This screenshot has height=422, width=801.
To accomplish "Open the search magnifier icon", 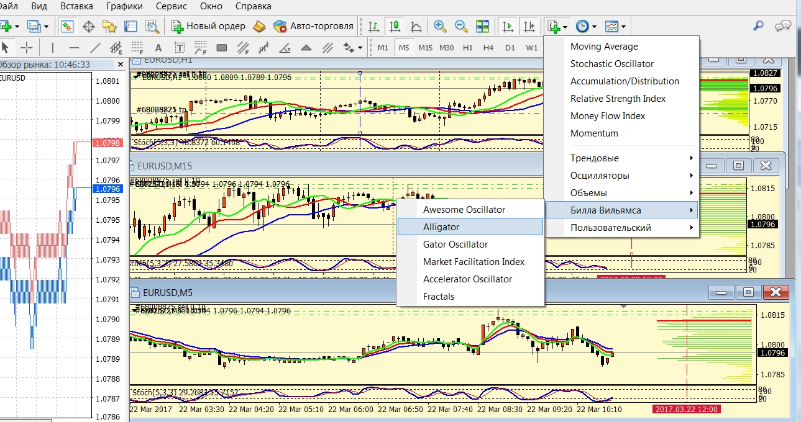I will click(x=759, y=26).
